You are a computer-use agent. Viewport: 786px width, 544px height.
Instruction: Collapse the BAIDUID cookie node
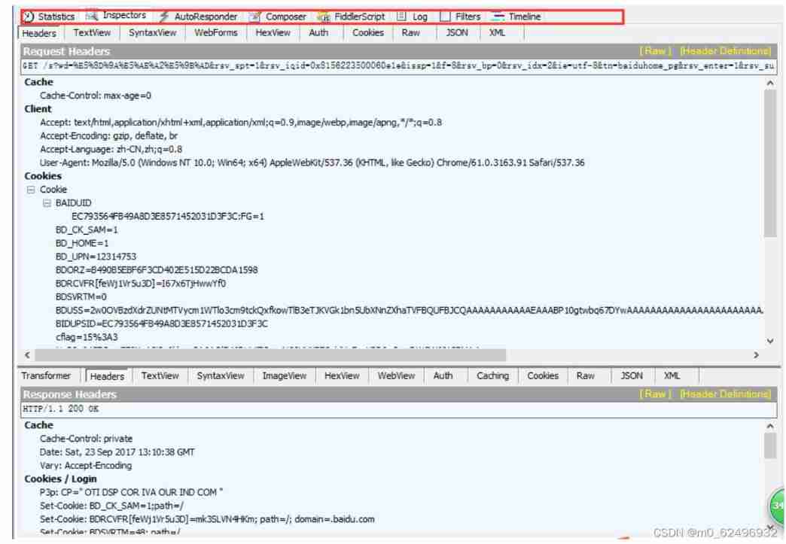tap(47, 203)
